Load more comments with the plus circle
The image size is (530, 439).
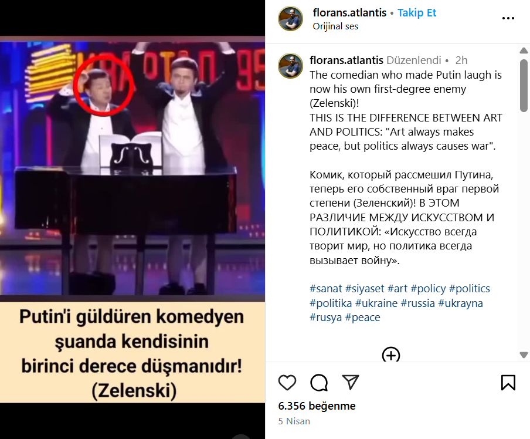tap(390, 354)
